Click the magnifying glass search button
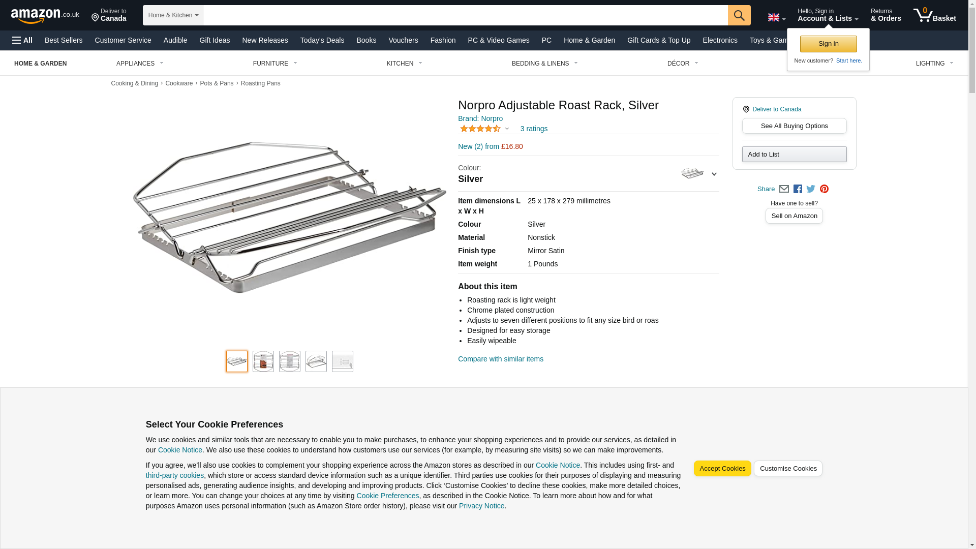This screenshot has width=976, height=549. [x=739, y=15]
